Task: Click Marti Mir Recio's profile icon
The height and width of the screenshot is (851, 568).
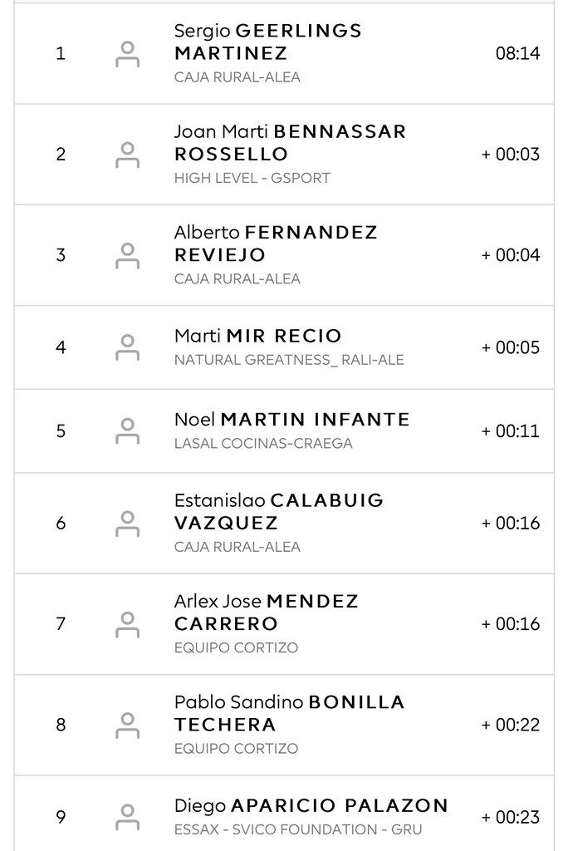Action: (127, 347)
